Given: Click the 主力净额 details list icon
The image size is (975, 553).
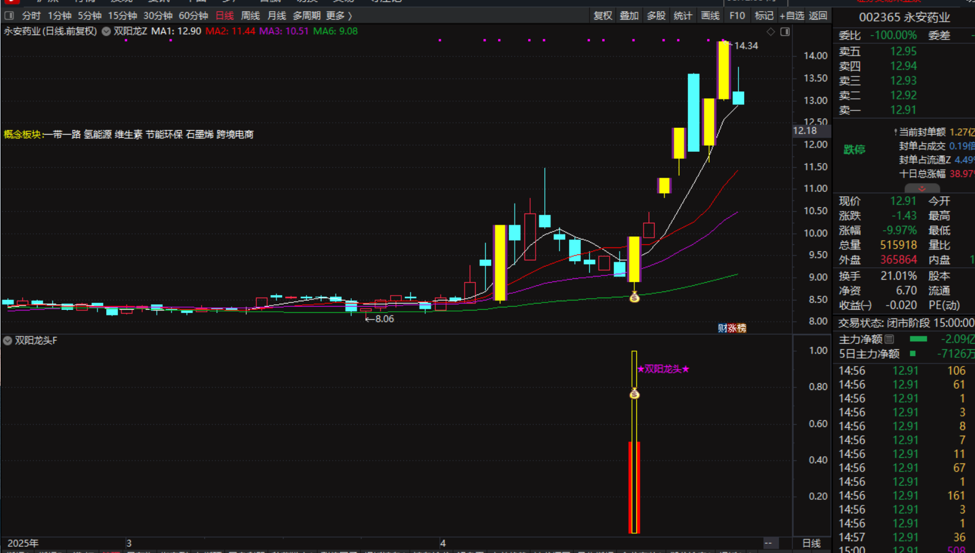Looking at the screenshot, I should tap(889, 339).
